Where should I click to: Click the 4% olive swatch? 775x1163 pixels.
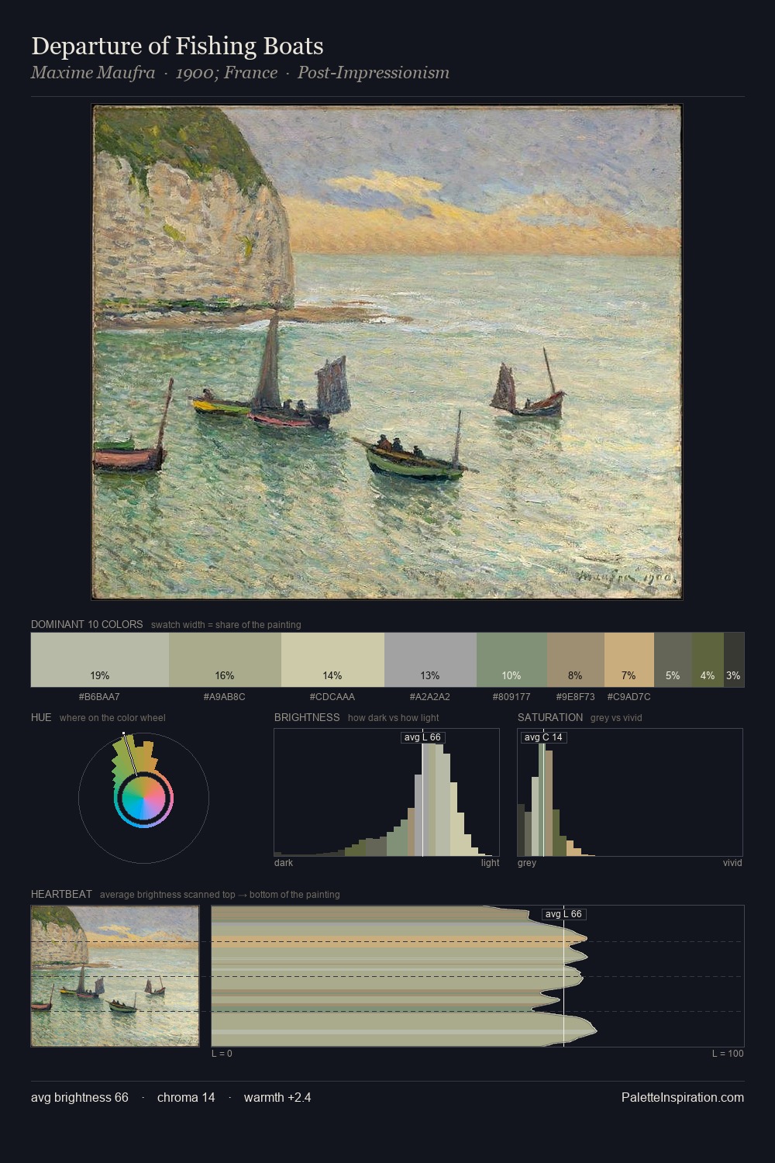(708, 660)
